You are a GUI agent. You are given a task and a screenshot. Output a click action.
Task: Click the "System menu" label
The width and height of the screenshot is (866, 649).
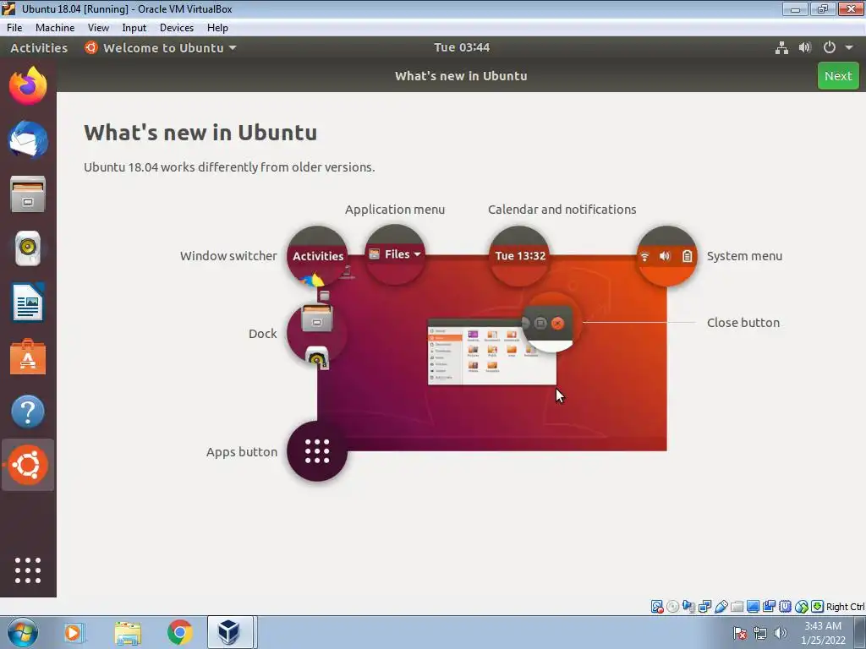coord(744,256)
